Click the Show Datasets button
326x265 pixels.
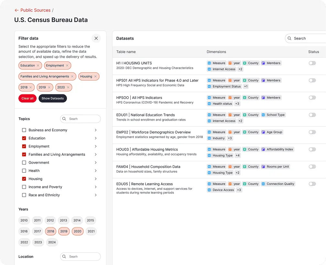pos(53,99)
